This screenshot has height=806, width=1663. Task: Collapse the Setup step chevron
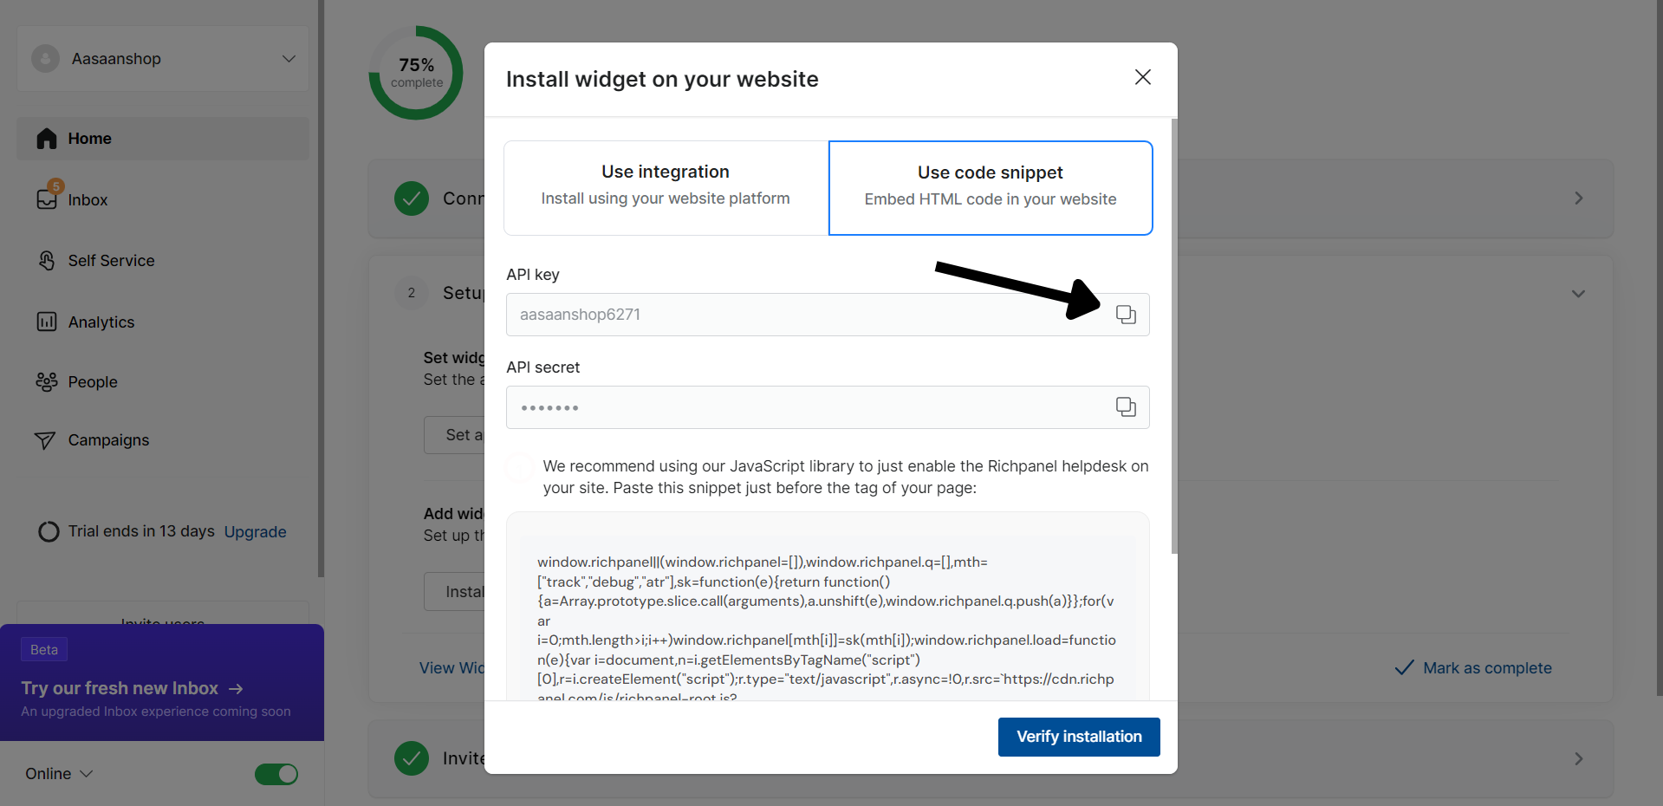click(1578, 294)
